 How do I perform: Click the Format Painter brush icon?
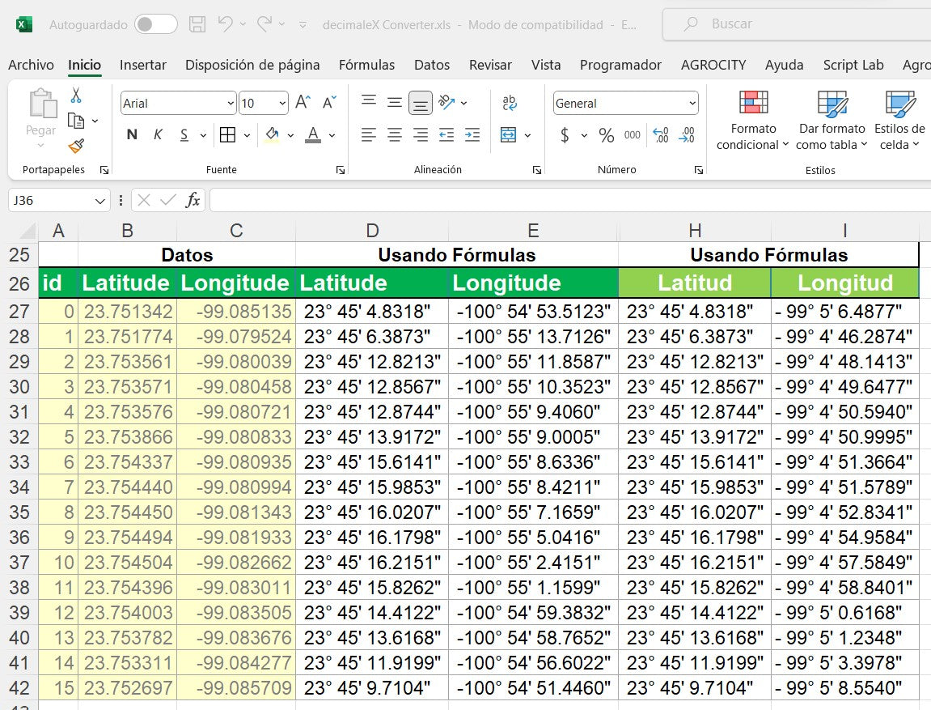[x=76, y=146]
